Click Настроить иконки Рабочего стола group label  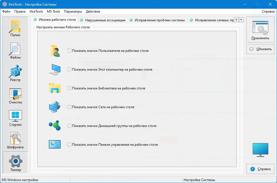click(x=63, y=27)
